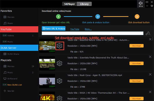Open the YouTube link
The width and height of the screenshot is (154, 101).
75,29
